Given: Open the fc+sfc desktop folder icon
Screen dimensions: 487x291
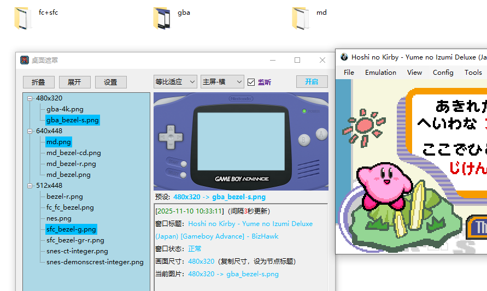Looking at the screenshot, I should click(22, 18).
